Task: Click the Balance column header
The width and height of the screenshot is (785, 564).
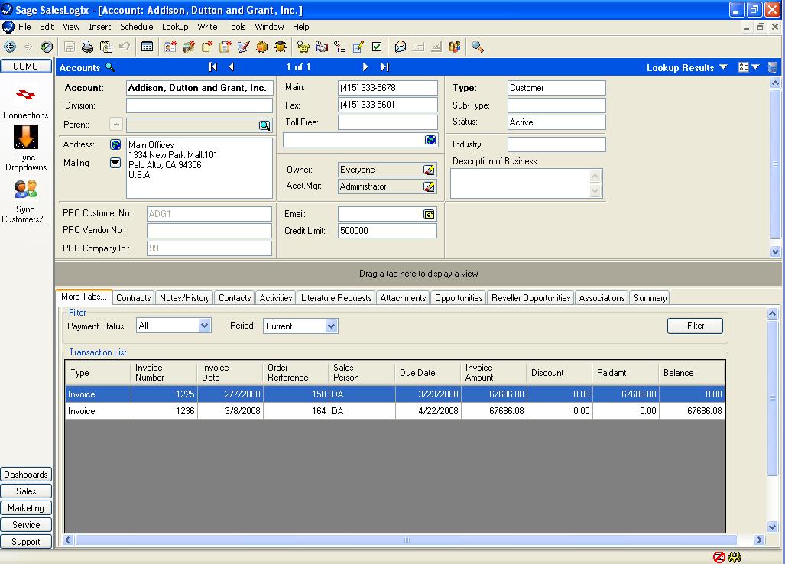Action: point(692,373)
